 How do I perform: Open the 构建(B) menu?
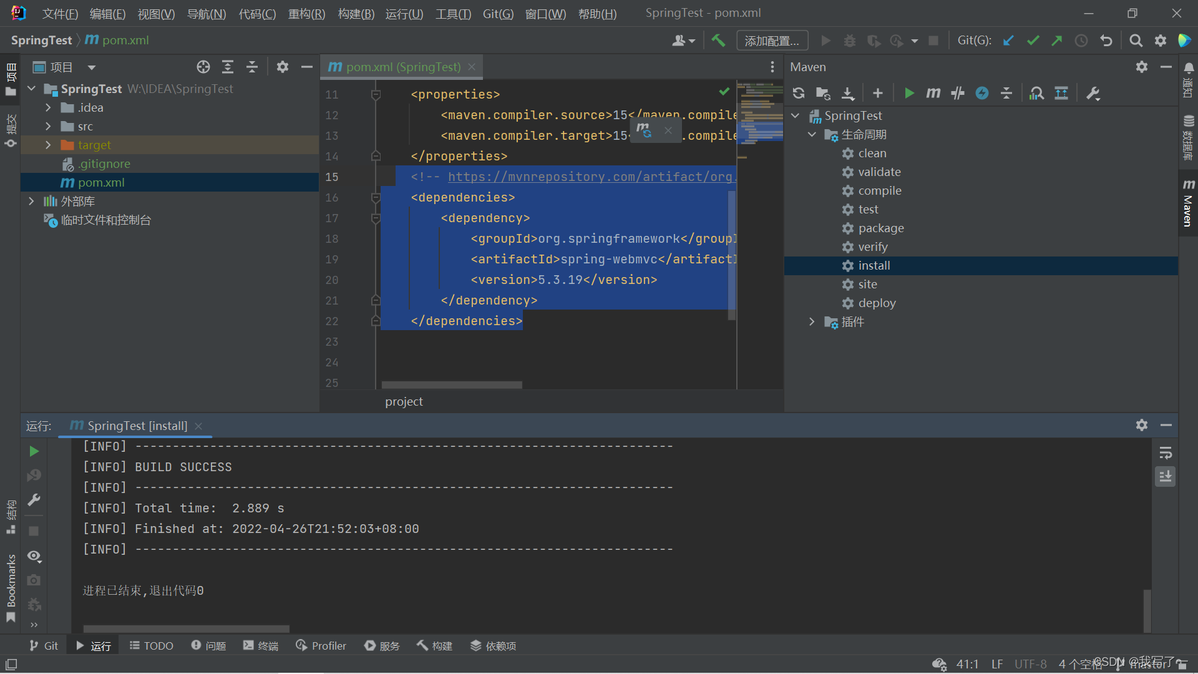356,14
